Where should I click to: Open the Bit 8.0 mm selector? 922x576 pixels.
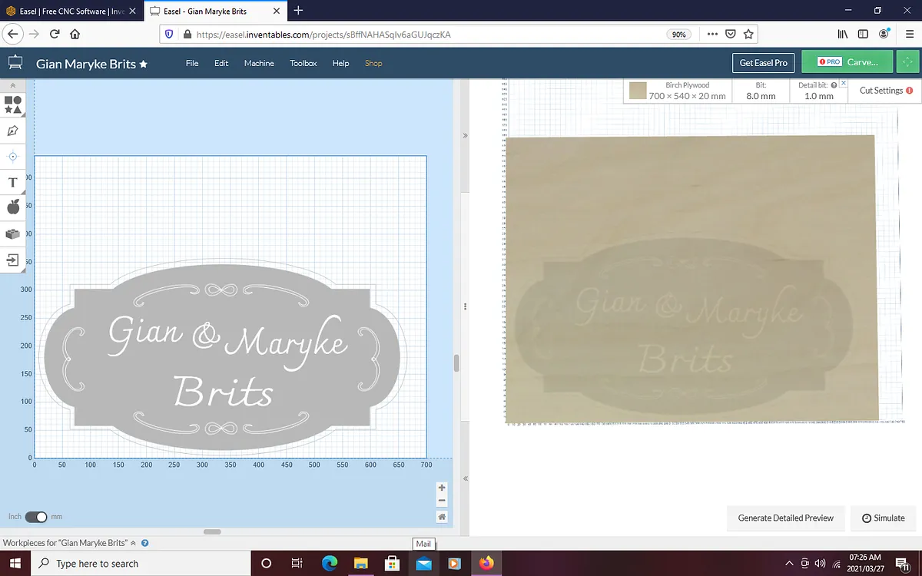coord(761,91)
